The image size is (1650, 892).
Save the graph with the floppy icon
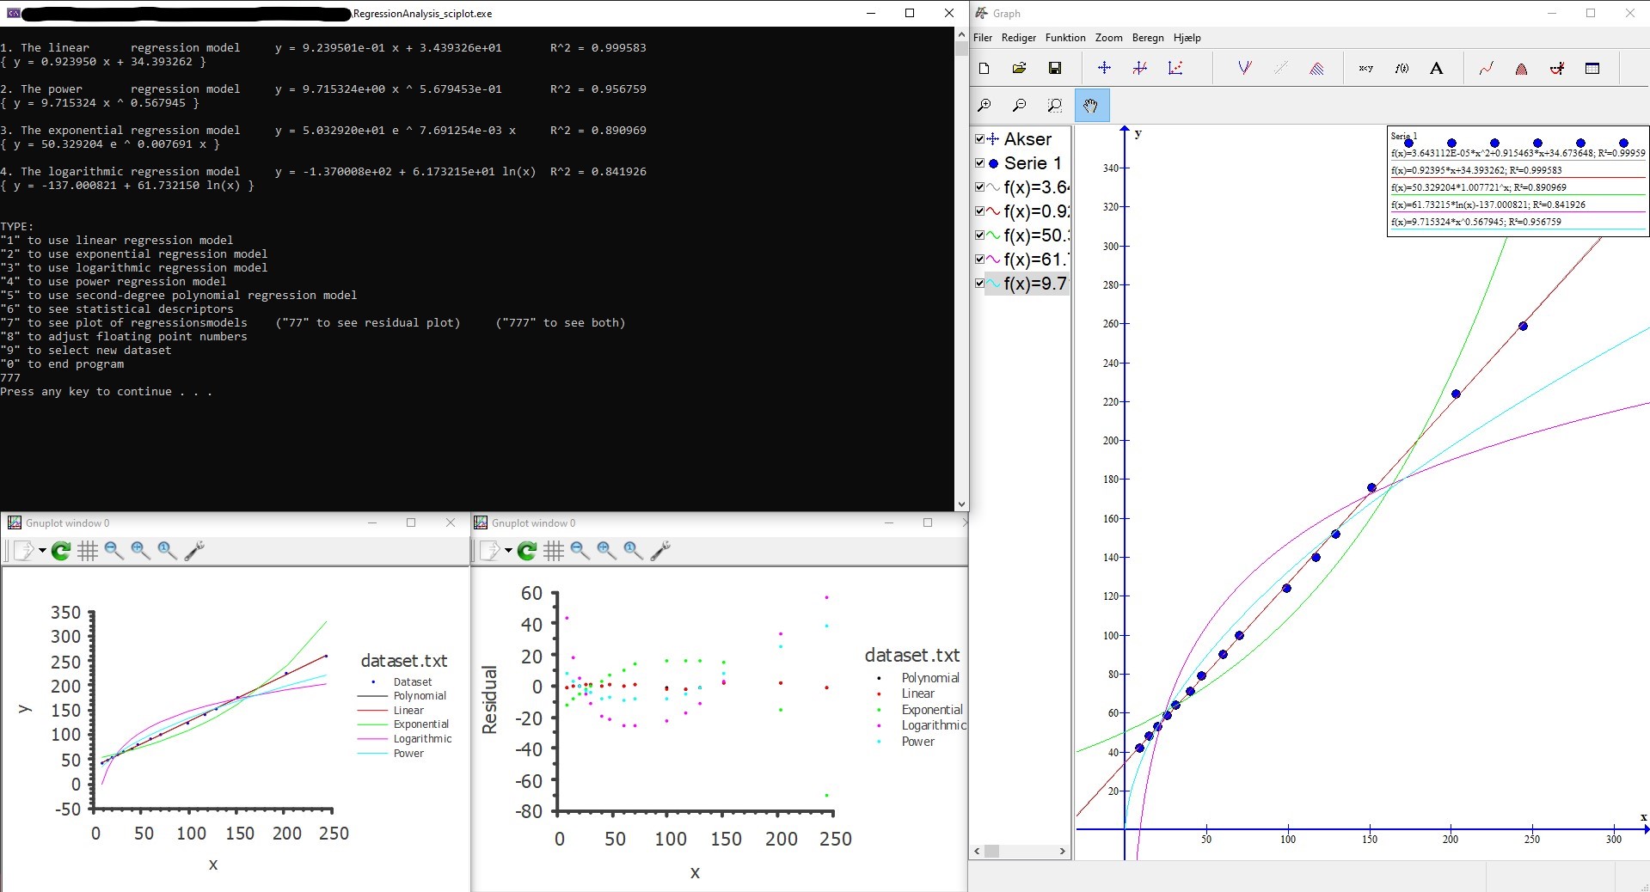click(1055, 69)
